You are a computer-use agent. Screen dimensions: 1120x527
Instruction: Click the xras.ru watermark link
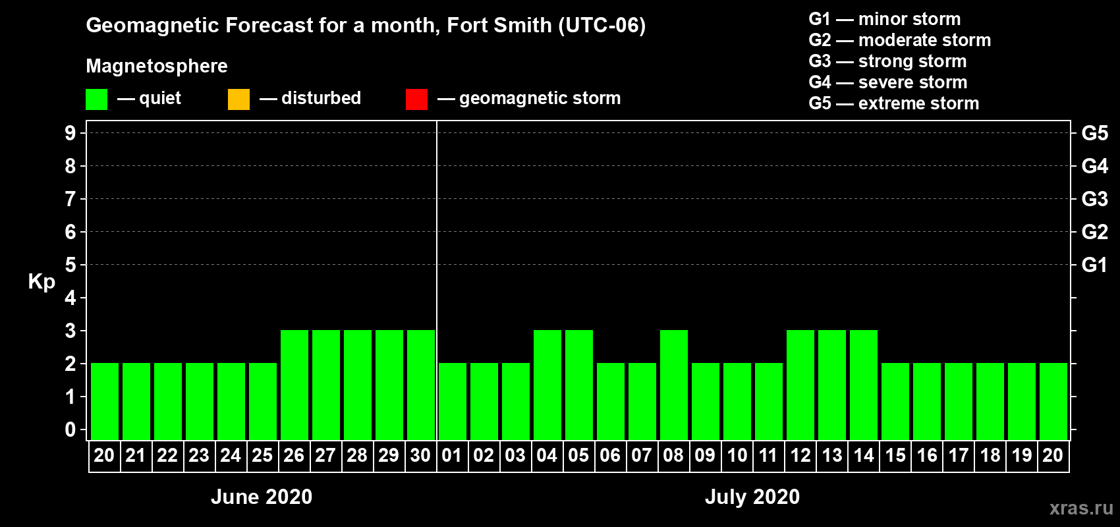(x=1080, y=508)
